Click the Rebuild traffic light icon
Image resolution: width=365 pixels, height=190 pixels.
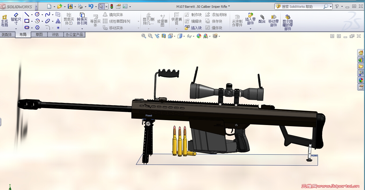(111, 6)
